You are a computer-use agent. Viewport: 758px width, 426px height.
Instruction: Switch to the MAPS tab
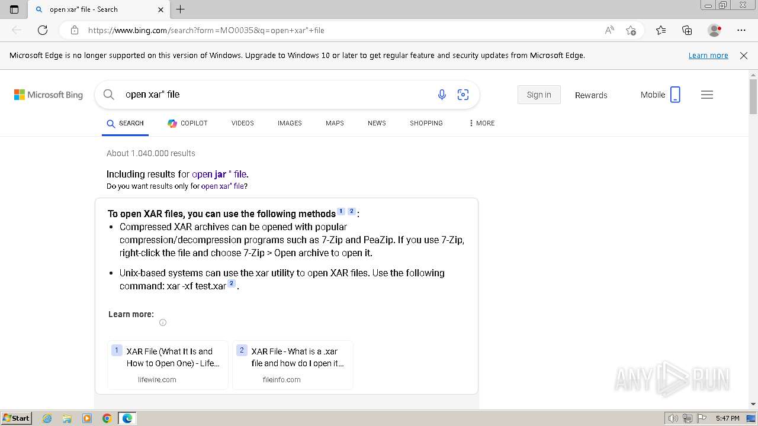pyautogui.click(x=335, y=123)
